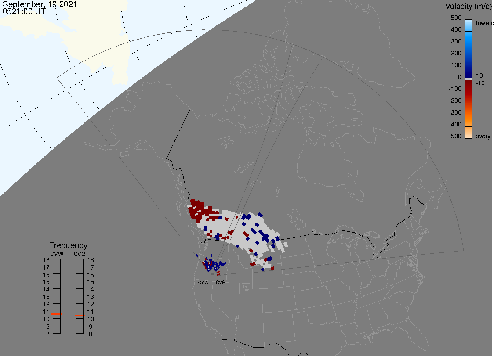Click the 18 label beside the cvw frequency bar
Viewport: 494px width, 356px height.
(46, 260)
